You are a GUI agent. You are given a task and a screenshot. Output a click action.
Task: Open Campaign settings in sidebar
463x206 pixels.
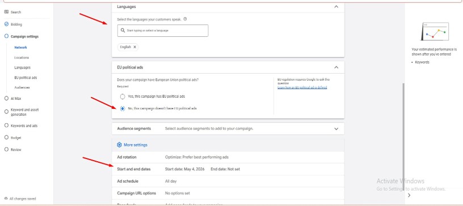pyautogui.click(x=25, y=36)
